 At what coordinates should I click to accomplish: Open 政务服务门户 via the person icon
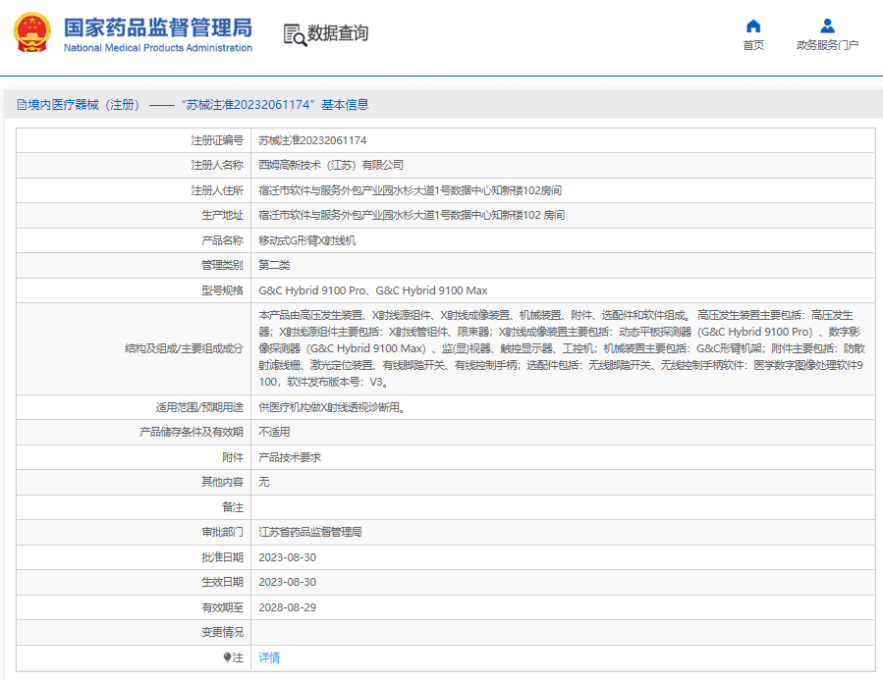[827, 26]
